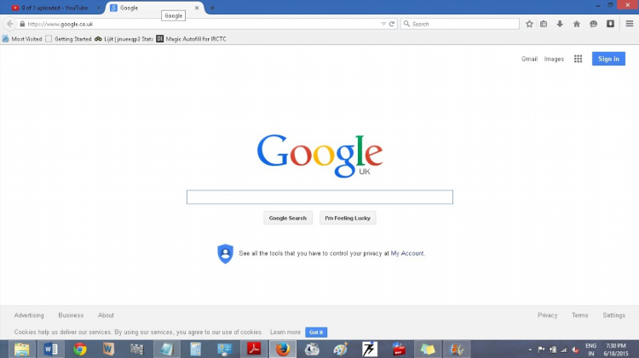Close the Google tab
The width and height of the screenshot is (639, 358).
click(x=197, y=8)
